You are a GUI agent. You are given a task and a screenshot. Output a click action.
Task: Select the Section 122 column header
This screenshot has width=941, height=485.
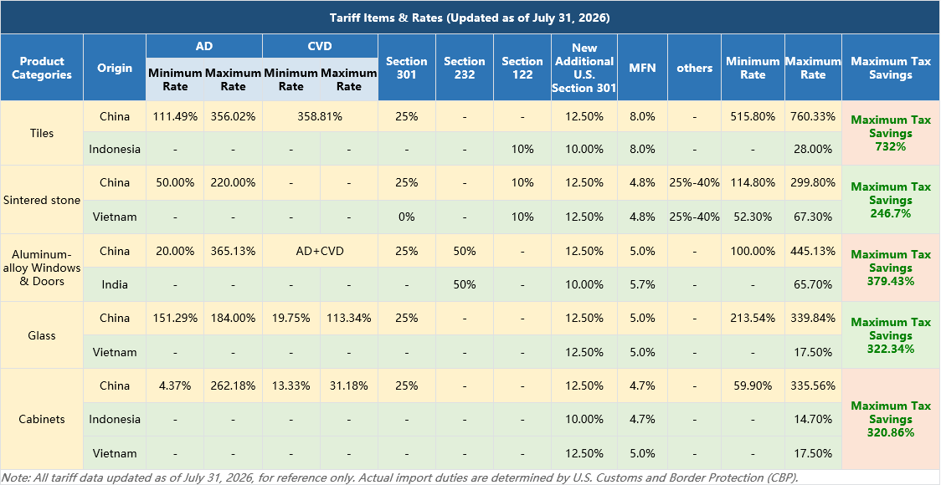522,68
